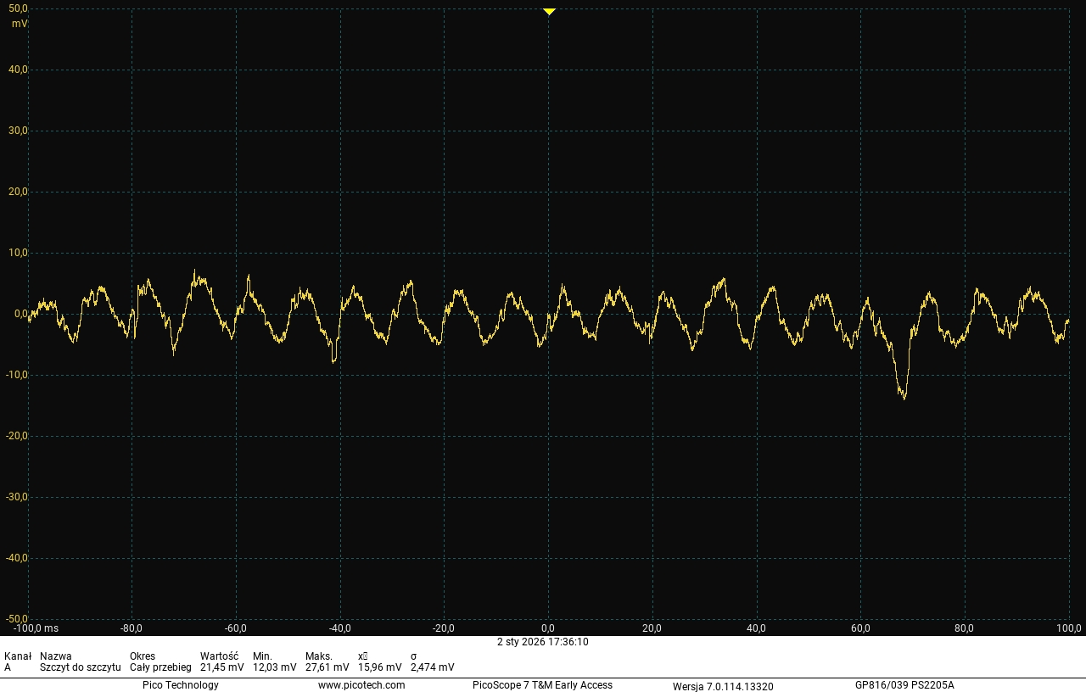Click the 'Cały przebieg' span cell

(x=160, y=667)
